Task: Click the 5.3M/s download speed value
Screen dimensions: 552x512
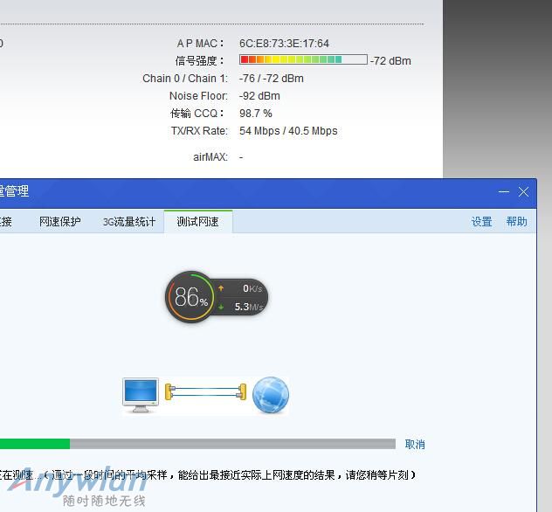Action: [x=249, y=307]
